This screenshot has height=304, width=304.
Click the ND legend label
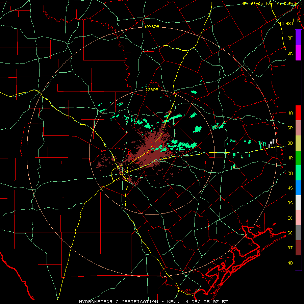tap(290, 263)
